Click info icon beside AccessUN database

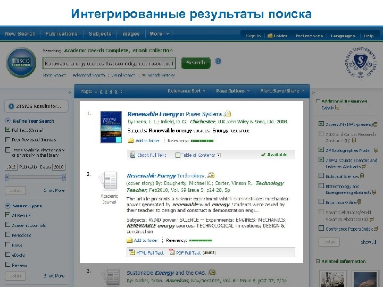376,124
